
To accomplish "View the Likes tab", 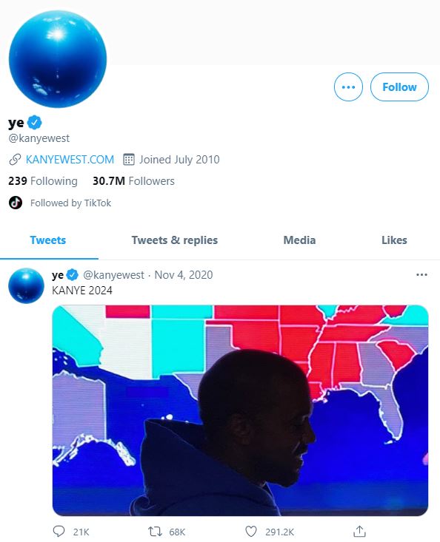I will tap(394, 240).
